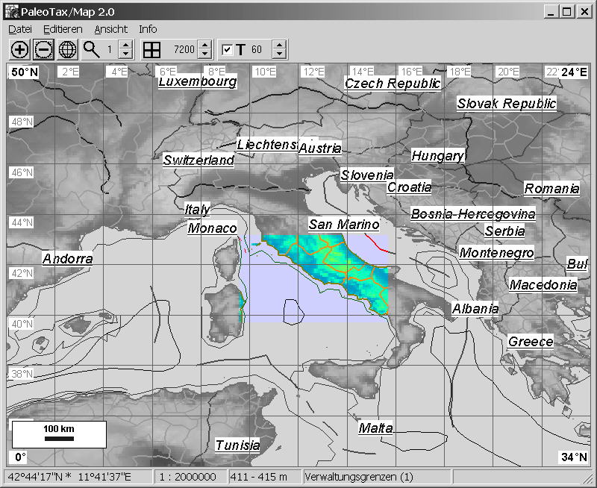The height and width of the screenshot is (488, 597).
Task: Click the globe full-view icon
Action: 67,50
